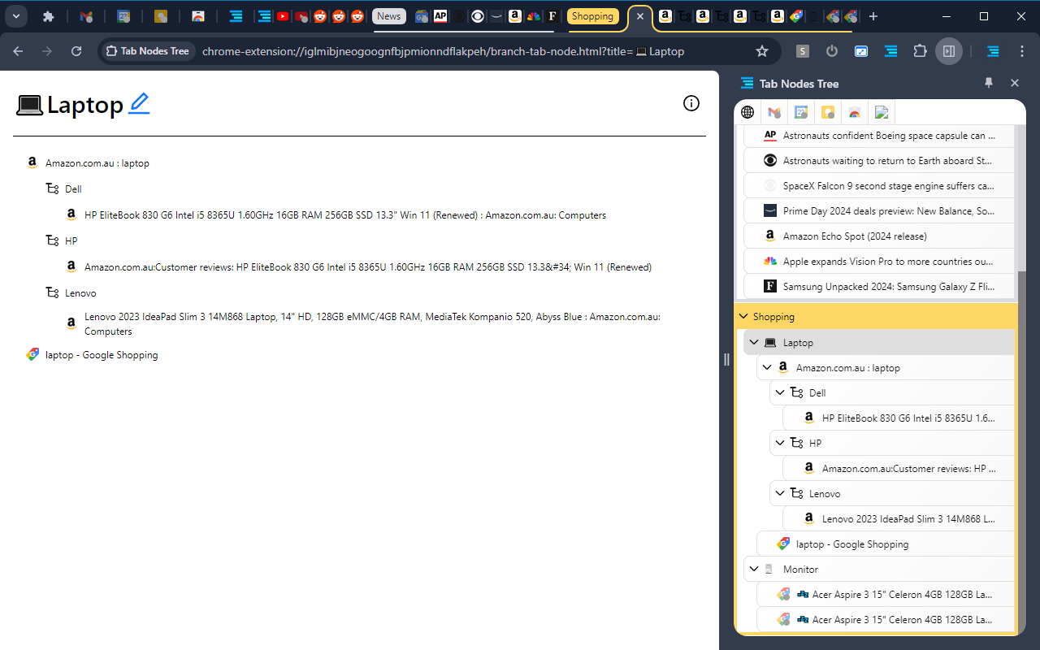Pin the Tab Nodes Tree side panel
The image size is (1040, 650).
pos(989,83)
